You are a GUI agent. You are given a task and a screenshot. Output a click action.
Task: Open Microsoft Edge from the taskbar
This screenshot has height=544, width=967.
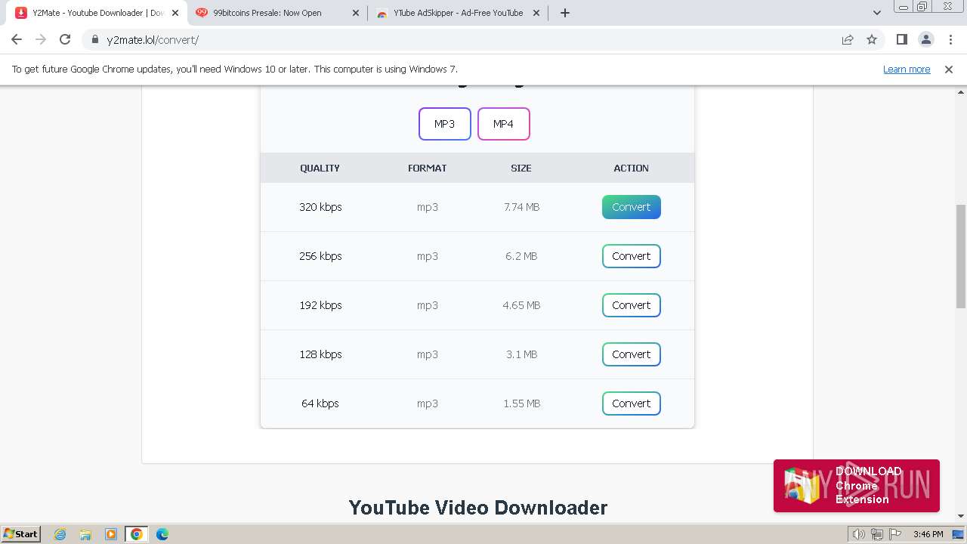point(162,534)
